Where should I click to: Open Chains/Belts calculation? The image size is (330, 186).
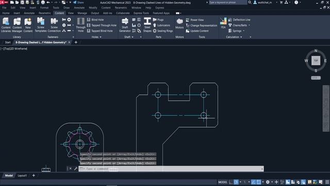tap(238, 25)
